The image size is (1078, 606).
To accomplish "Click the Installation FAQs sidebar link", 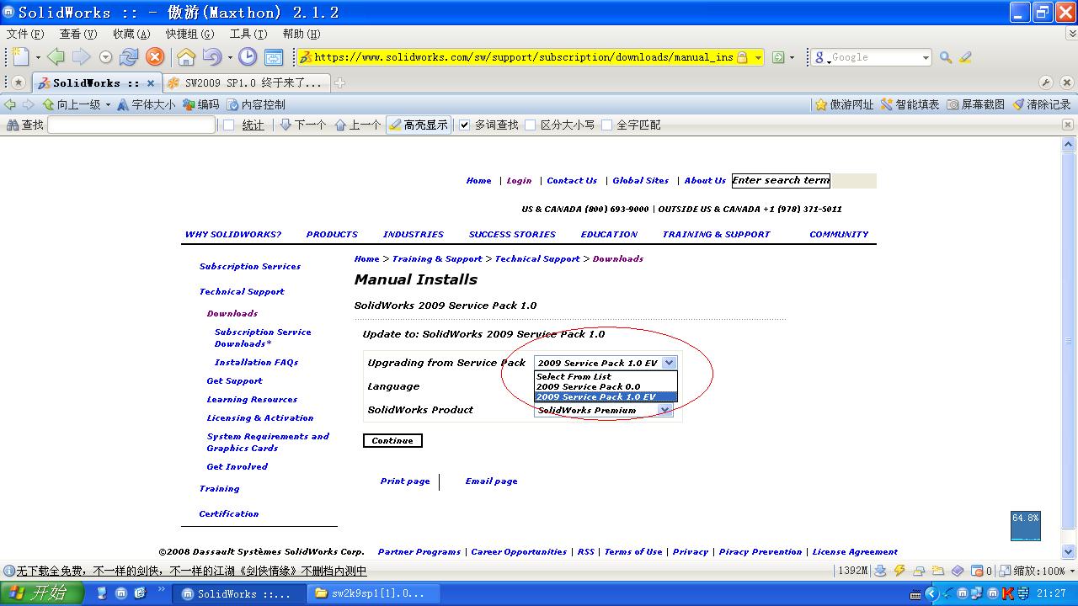I will coord(256,362).
